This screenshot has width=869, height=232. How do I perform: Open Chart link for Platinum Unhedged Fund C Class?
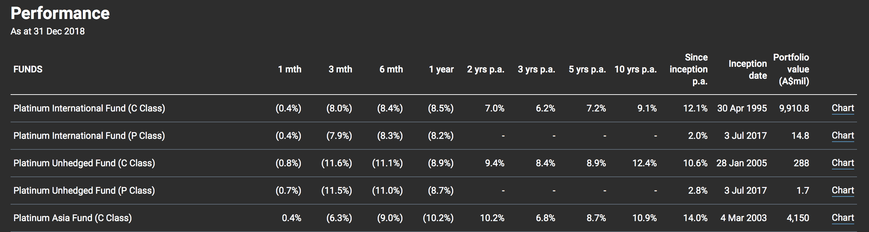point(843,163)
